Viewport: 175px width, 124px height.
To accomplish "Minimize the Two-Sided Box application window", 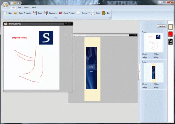I will point(160,2).
